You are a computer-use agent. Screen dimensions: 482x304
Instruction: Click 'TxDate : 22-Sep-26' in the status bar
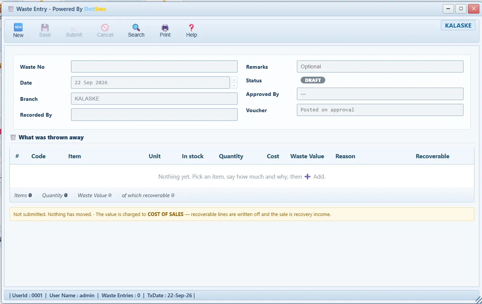[x=170, y=295]
